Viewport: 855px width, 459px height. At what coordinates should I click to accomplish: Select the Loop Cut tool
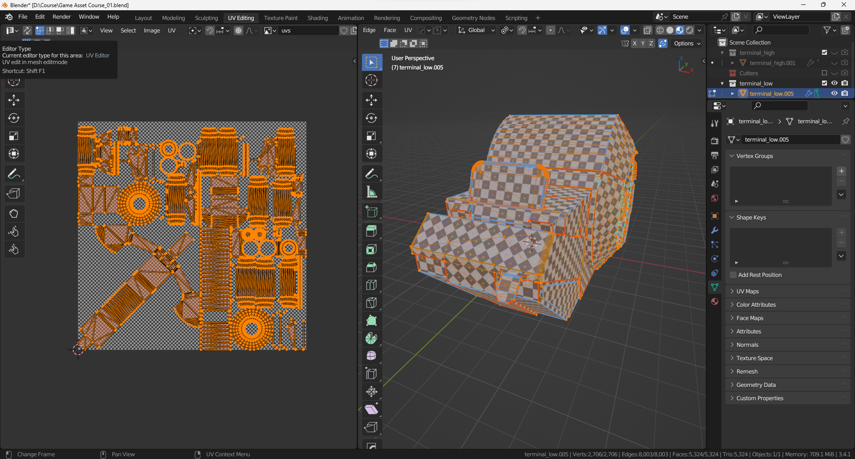tap(371, 285)
